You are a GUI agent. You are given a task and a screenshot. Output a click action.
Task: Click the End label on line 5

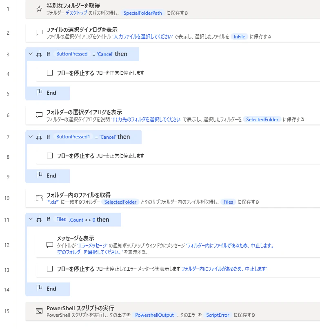(51, 93)
